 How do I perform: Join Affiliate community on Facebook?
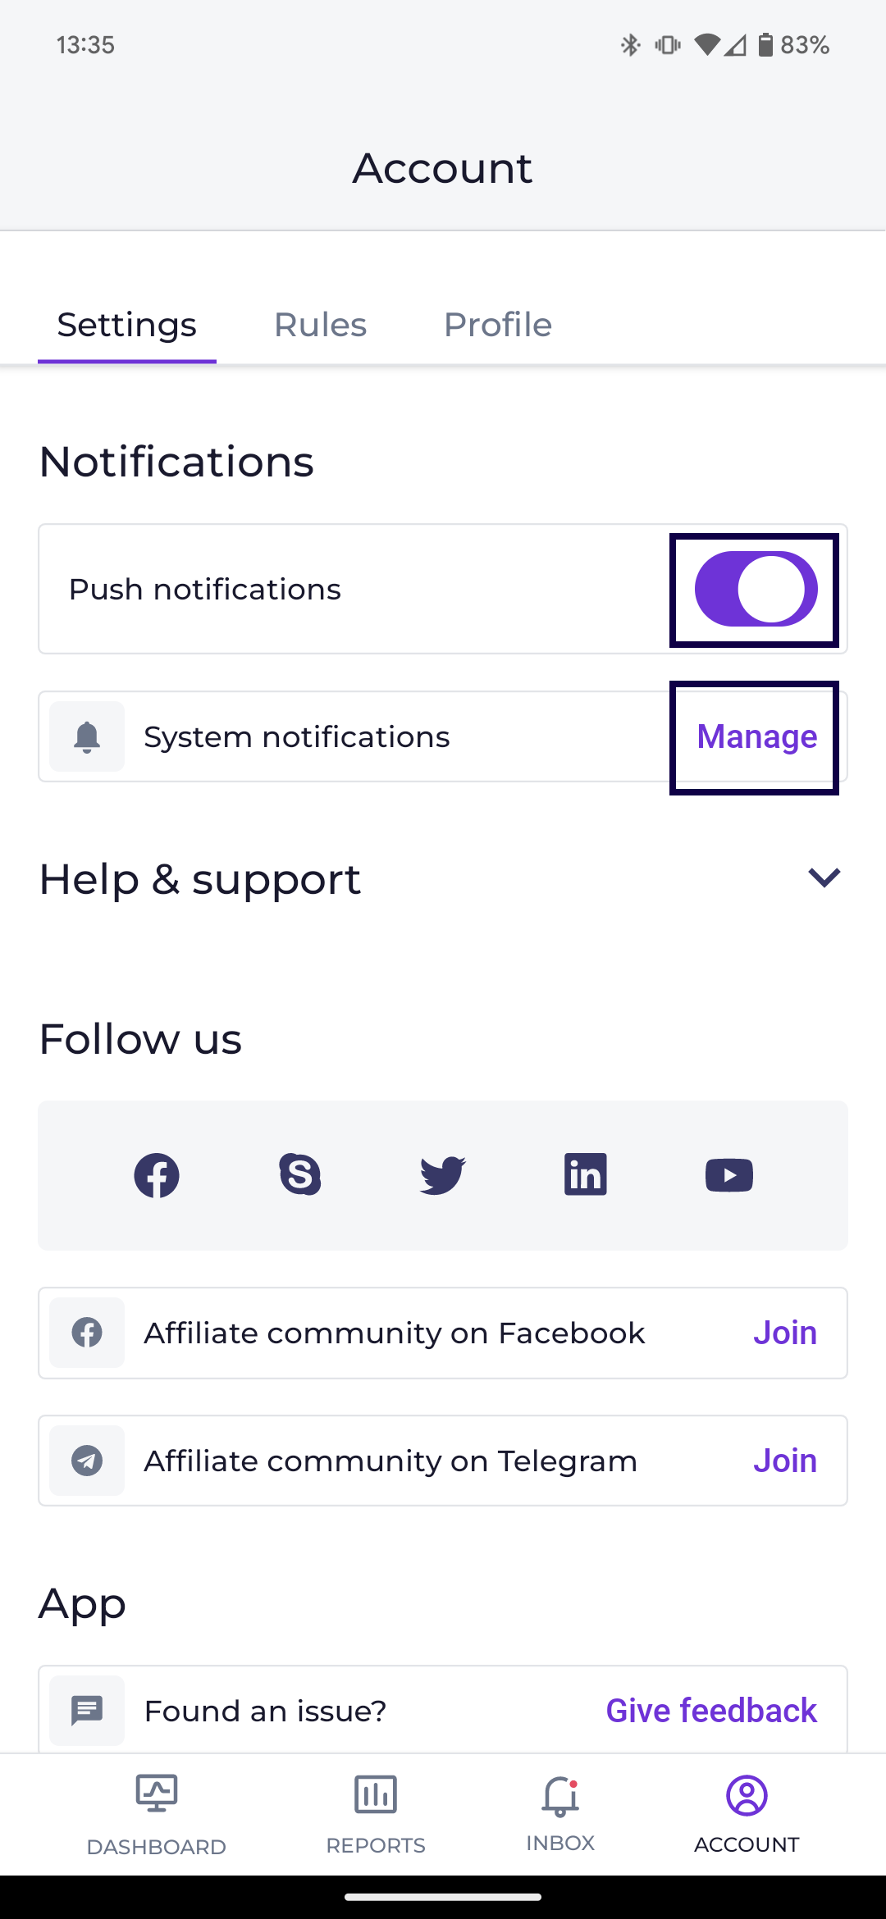click(x=784, y=1333)
